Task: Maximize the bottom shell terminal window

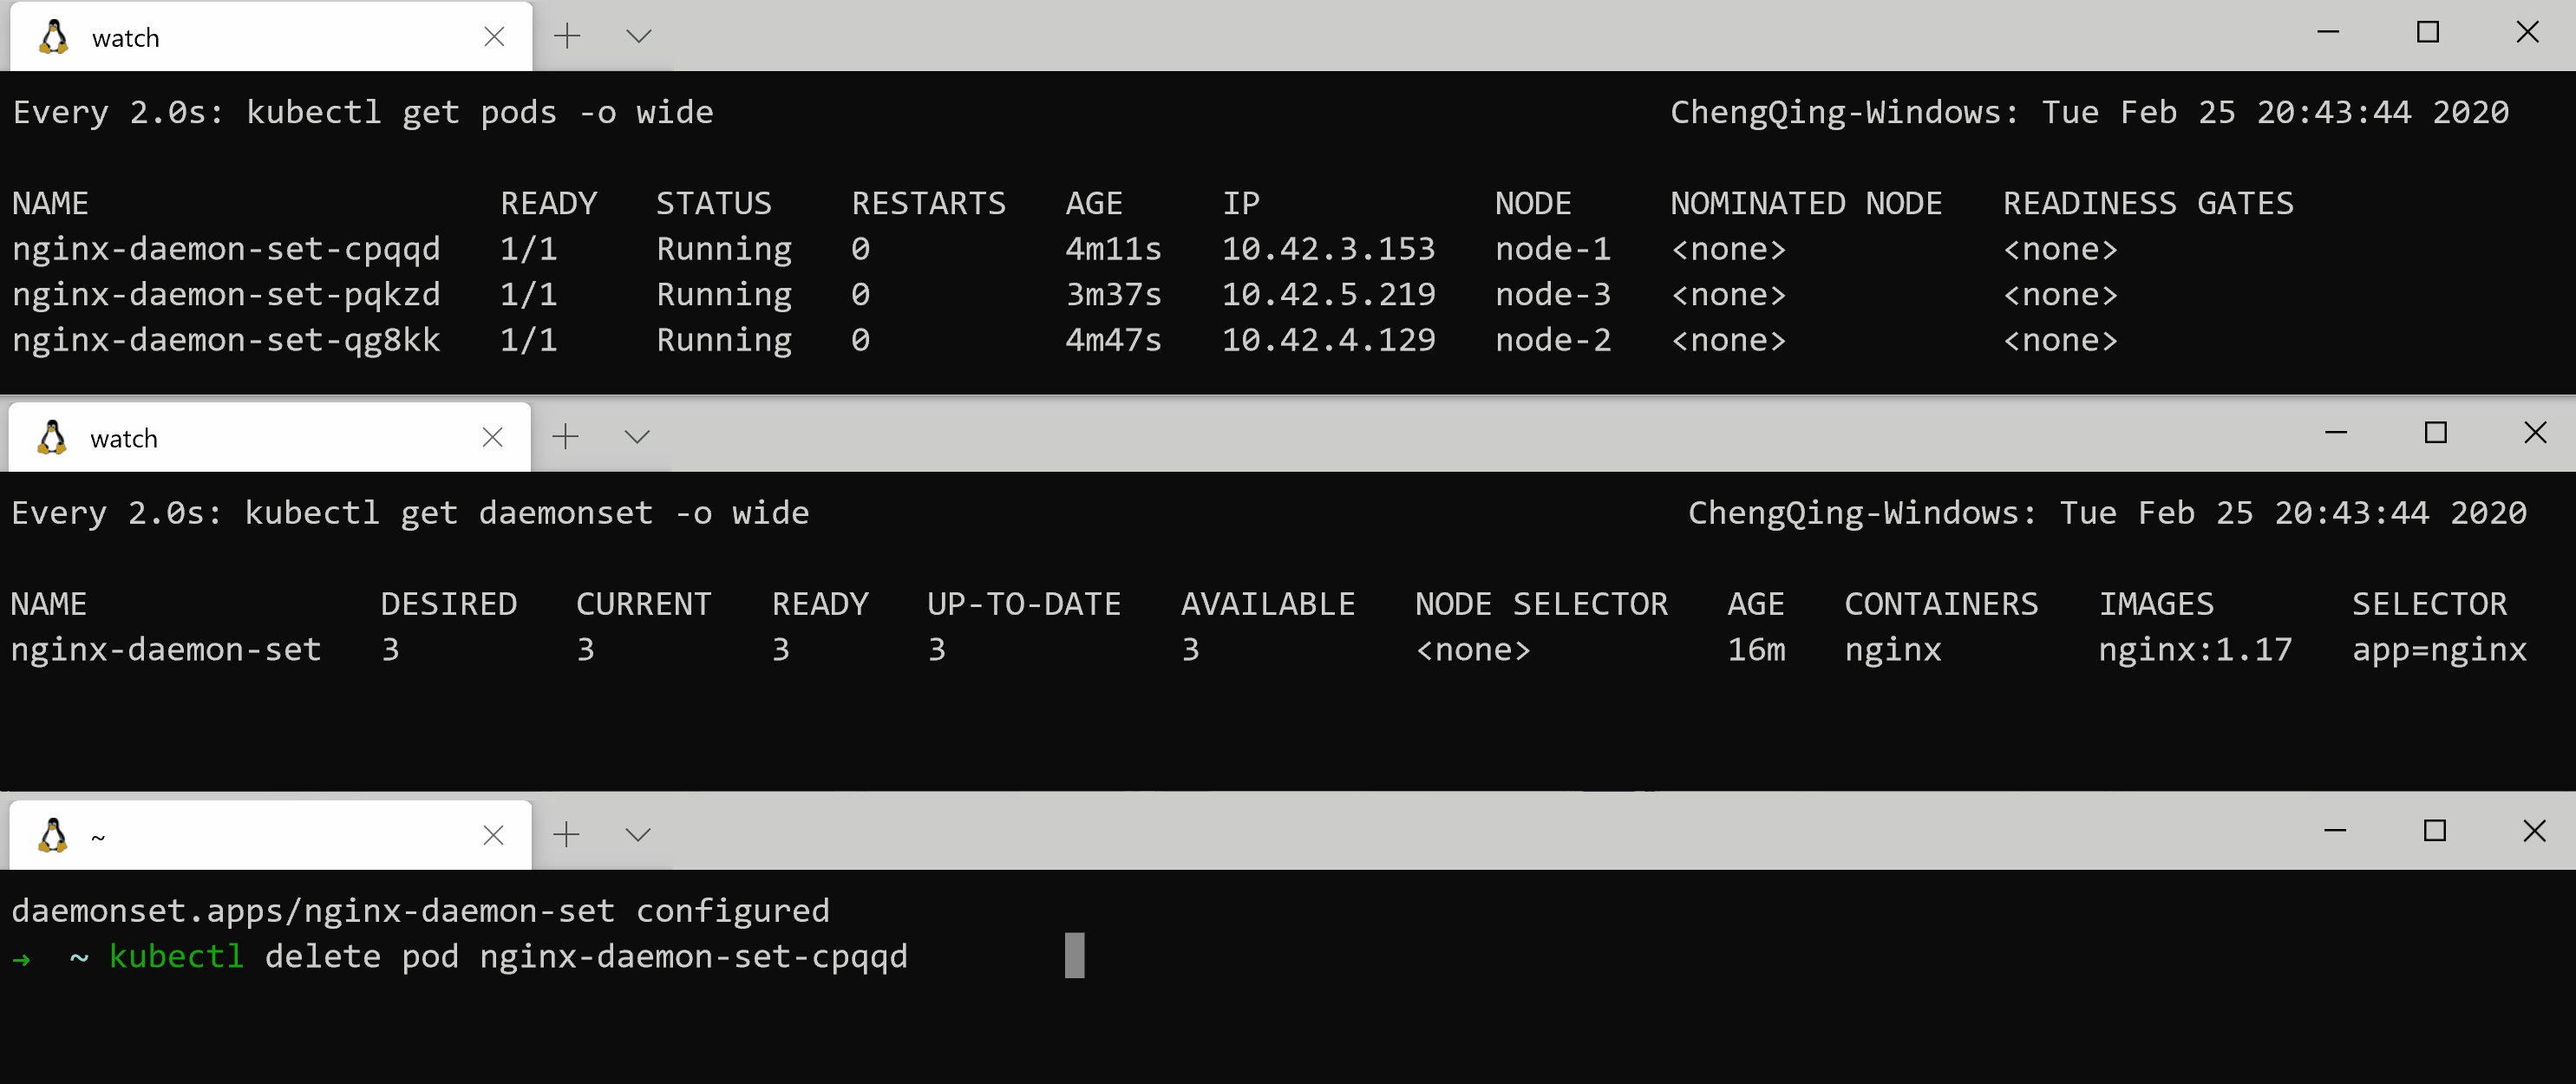Action: click(2435, 831)
